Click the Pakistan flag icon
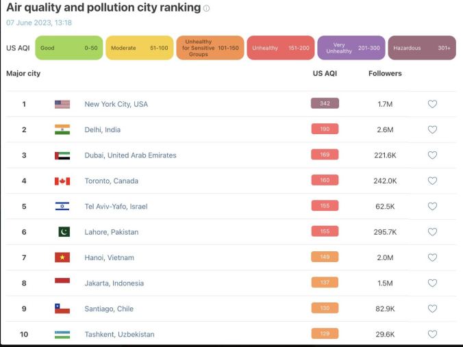 (64, 232)
